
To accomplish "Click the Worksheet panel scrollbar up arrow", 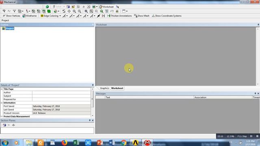I will click(x=258, y=29).
